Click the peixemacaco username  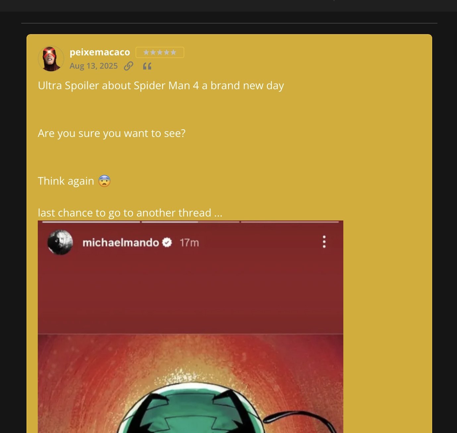click(x=100, y=52)
